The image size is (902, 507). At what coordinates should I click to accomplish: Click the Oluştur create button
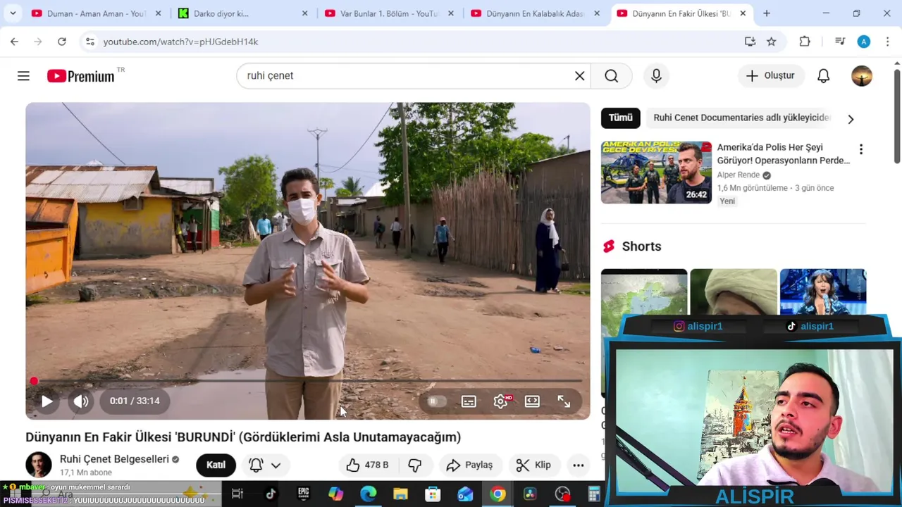tap(770, 75)
